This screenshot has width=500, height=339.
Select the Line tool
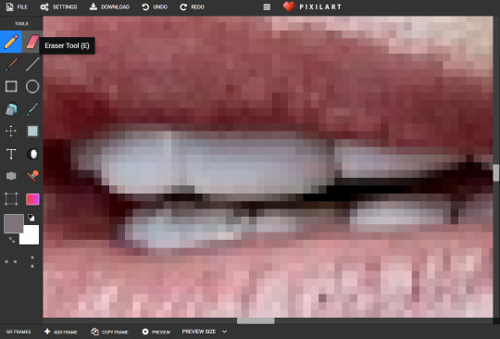coord(32,65)
